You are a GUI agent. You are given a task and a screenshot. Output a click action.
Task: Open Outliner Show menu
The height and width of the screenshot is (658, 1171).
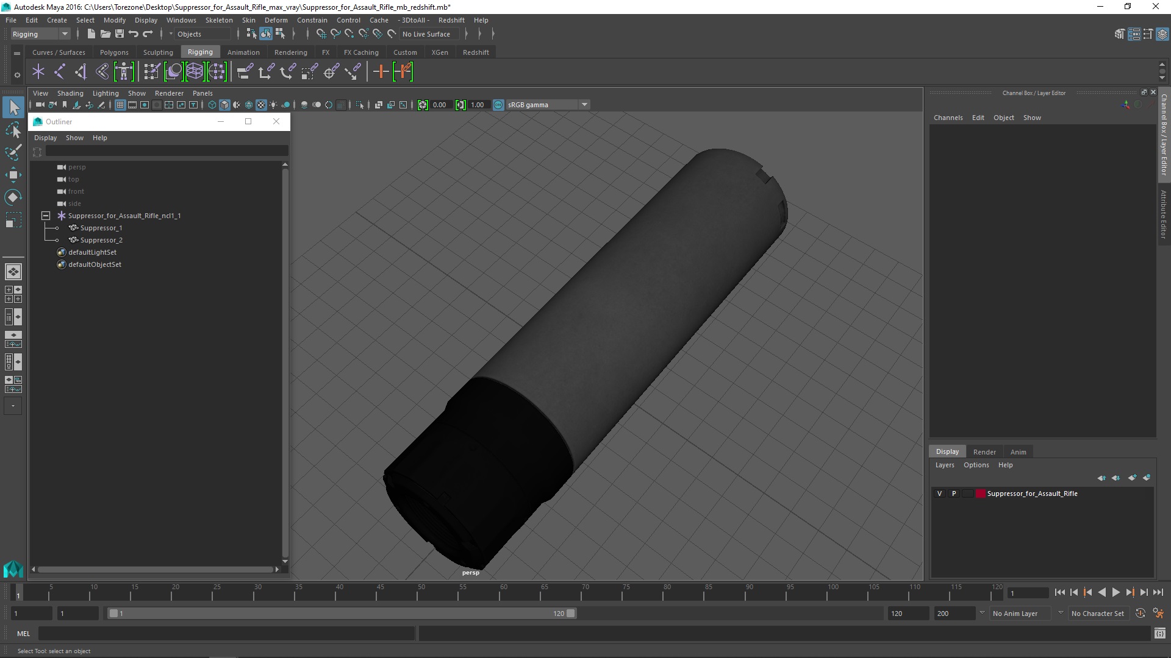[x=74, y=138]
